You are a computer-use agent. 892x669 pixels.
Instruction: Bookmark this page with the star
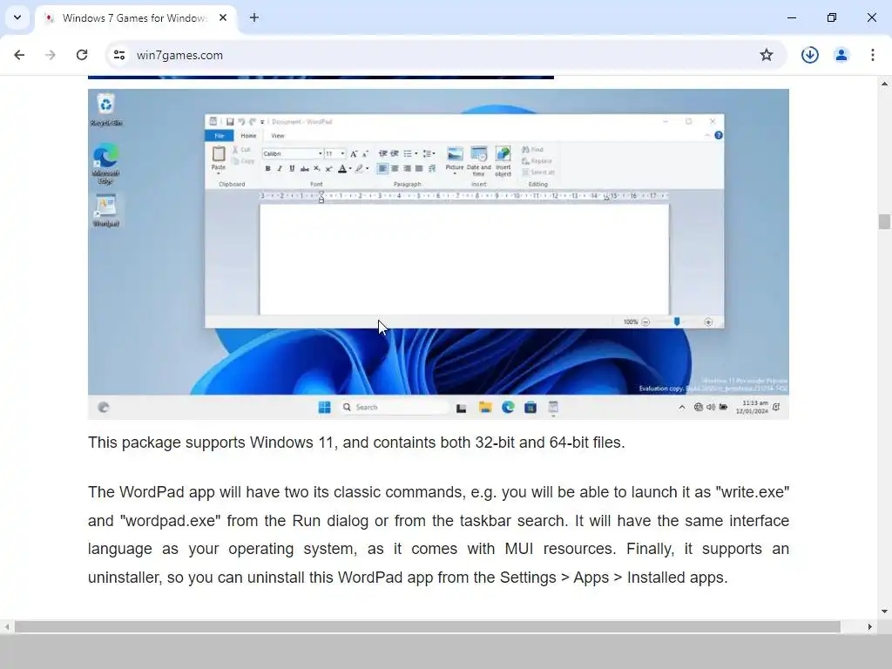pyautogui.click(x=767, y=55)
